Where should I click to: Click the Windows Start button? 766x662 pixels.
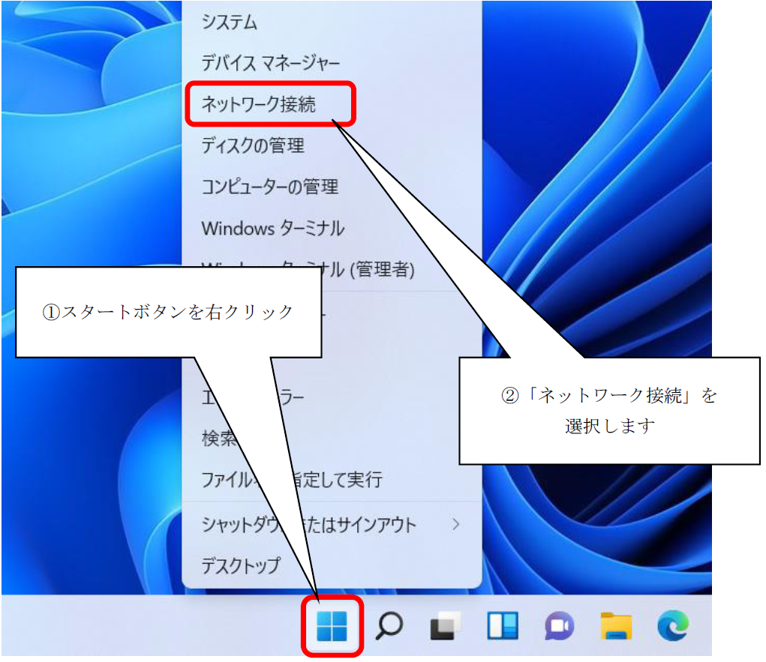[332, 625]
